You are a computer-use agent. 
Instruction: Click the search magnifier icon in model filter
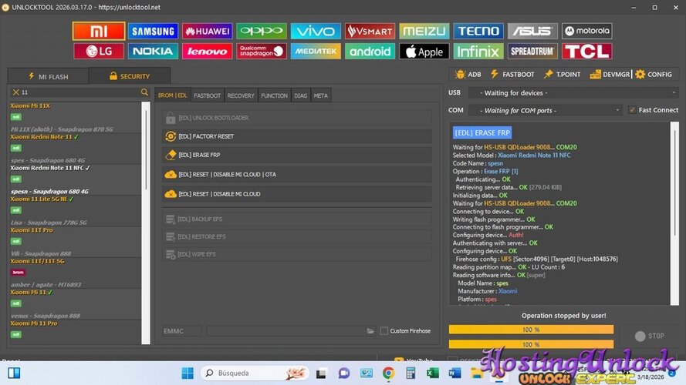pyautogui.click(x=144, y=92)
